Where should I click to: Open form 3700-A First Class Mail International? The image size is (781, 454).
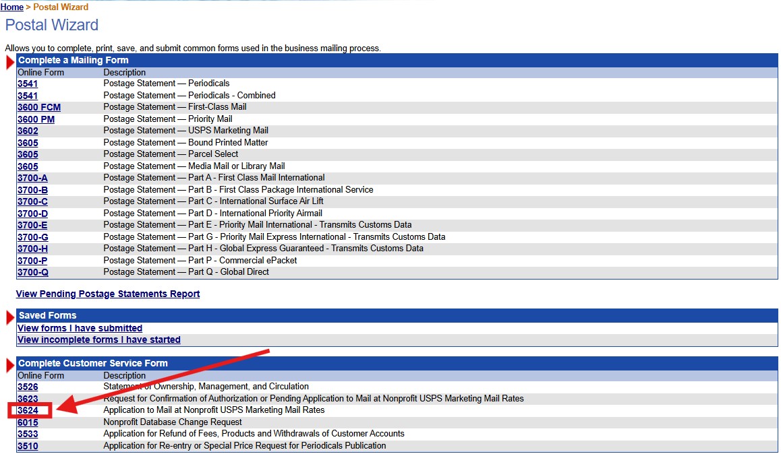[32, 178]
